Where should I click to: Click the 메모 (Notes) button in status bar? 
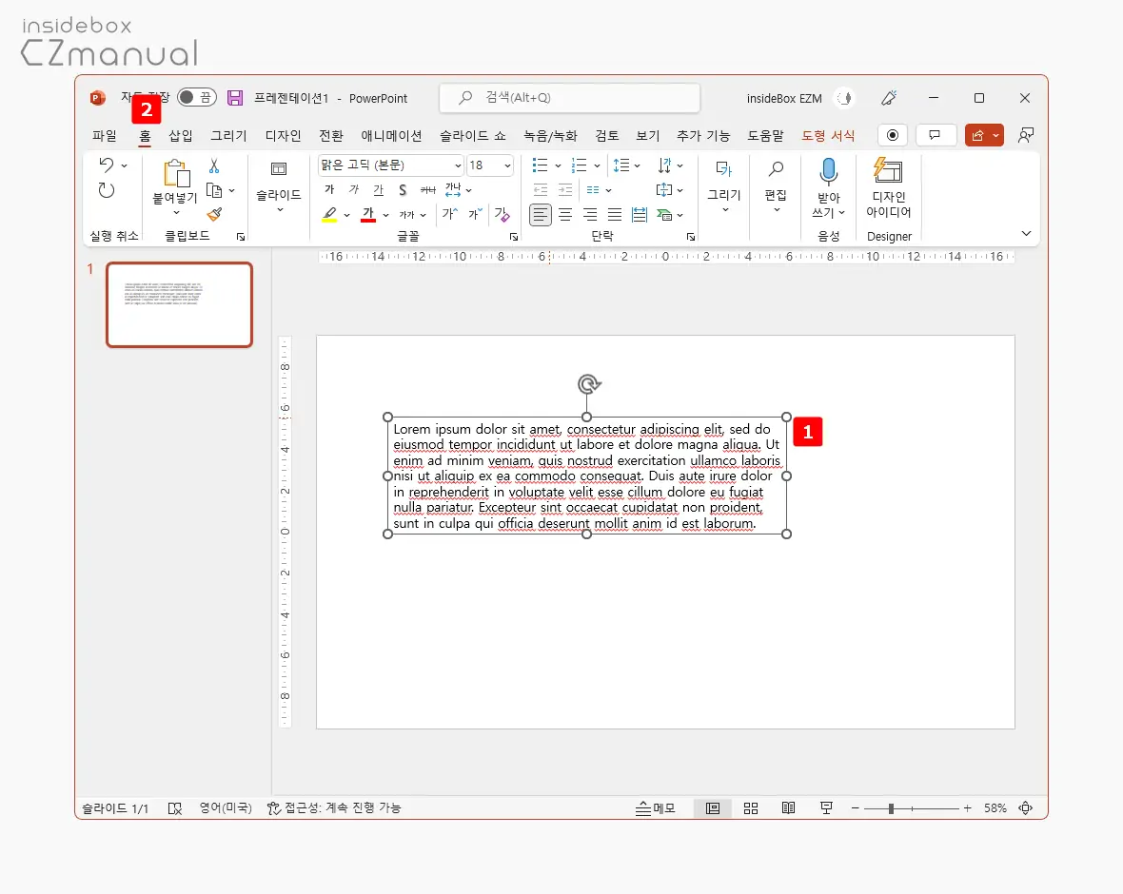pyautogui.click(x=656, y=808)
